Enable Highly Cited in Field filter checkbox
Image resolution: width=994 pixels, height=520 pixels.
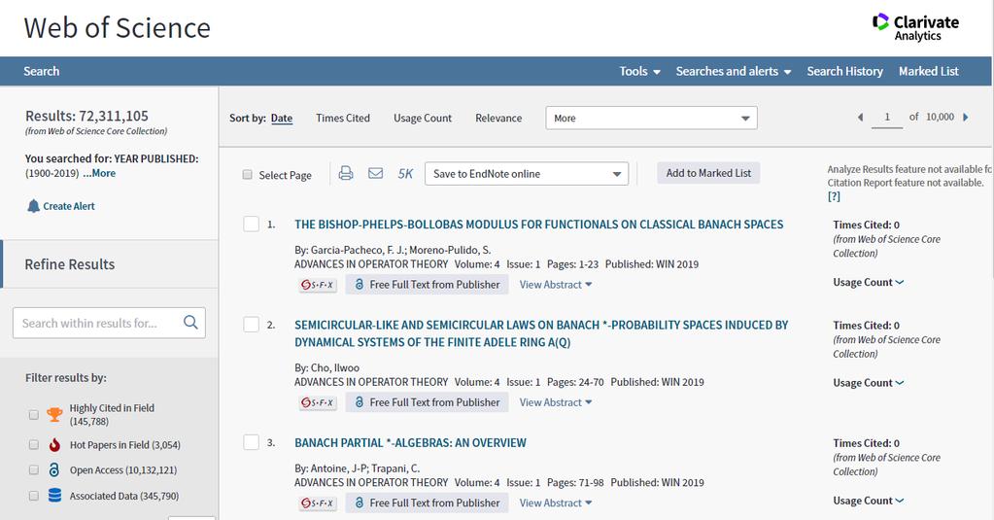(34, 415)
